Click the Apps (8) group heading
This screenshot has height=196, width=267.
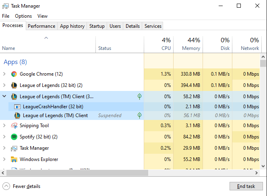point(15,62)
